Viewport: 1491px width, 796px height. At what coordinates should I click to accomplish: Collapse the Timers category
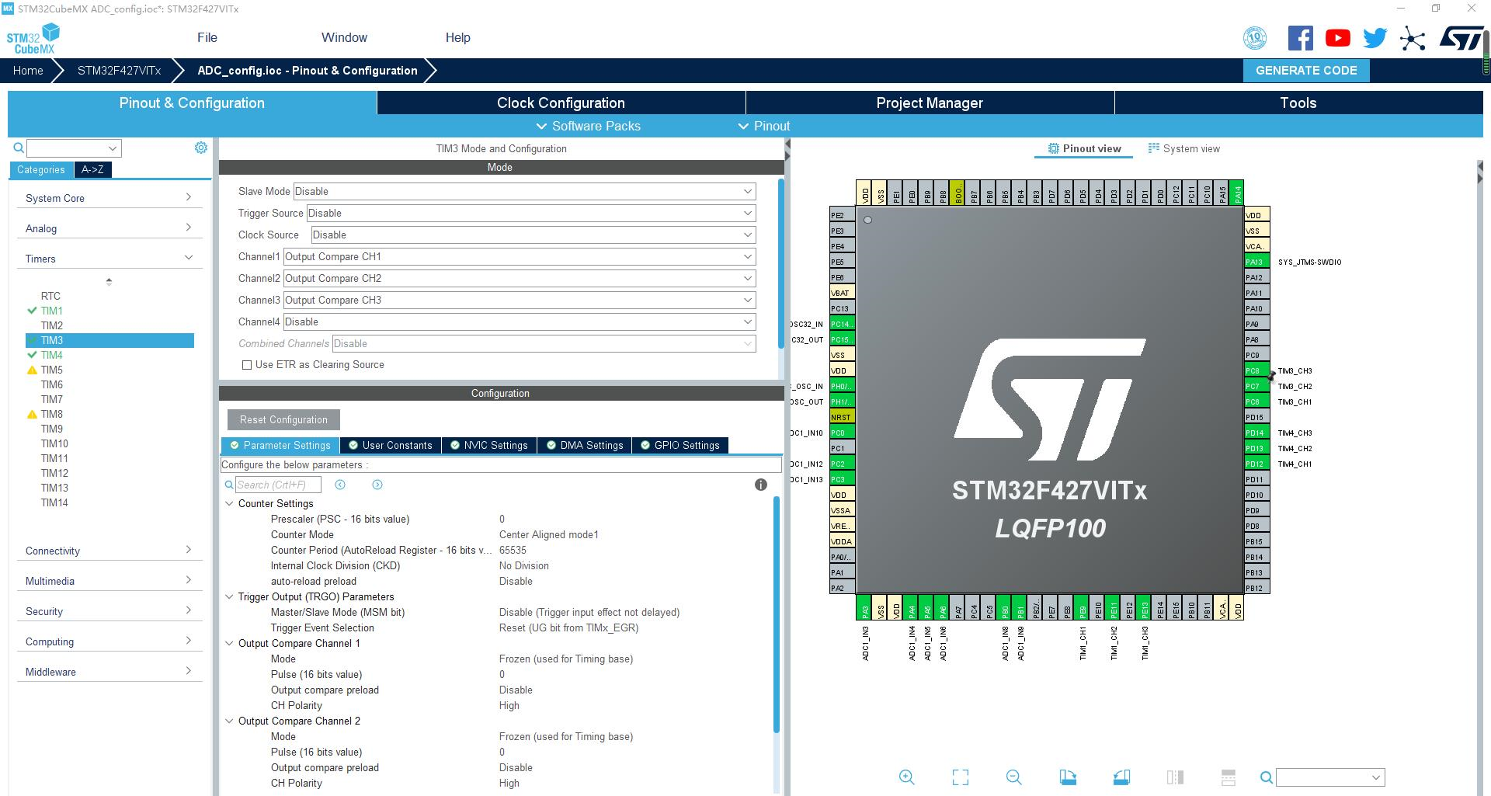click(x=109, y=259)
